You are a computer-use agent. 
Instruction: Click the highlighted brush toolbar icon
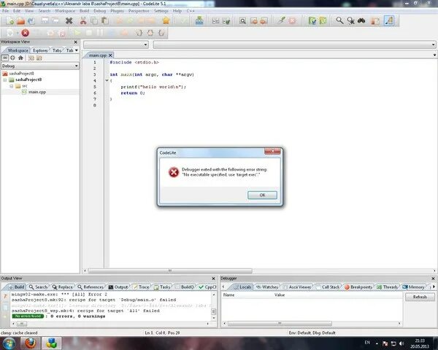pos(389,20)
